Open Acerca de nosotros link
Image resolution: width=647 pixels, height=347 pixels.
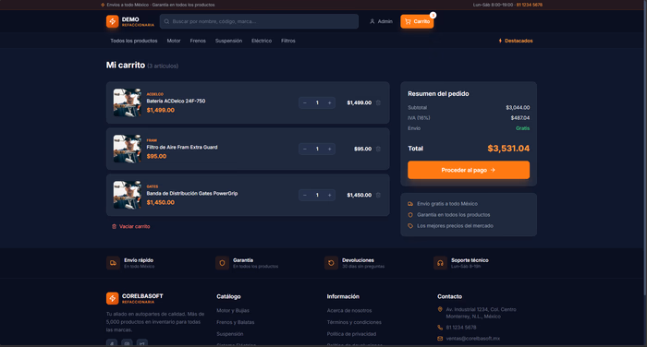349,310
